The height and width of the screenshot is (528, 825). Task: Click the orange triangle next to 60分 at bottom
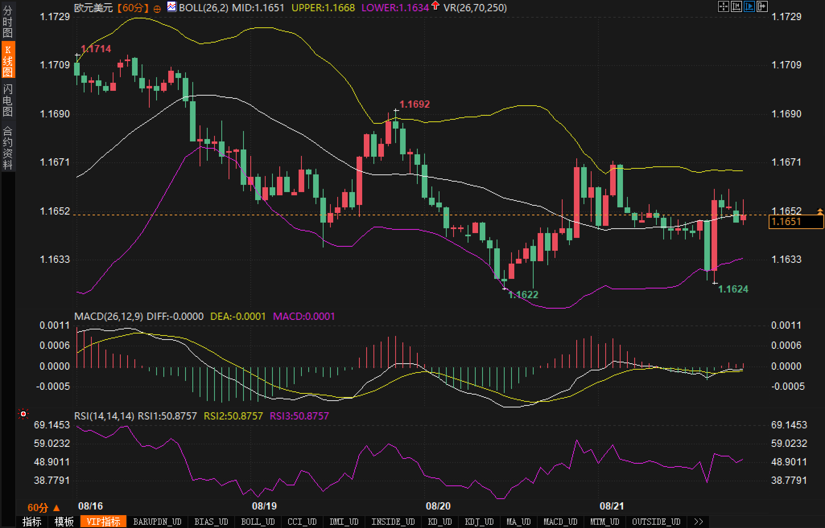tap(56, 508)
